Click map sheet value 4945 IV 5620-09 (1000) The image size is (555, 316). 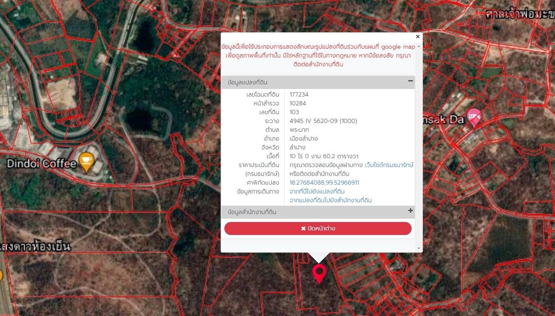323,121
